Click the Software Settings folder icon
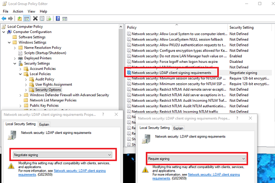The image size is (275, 183). [15, 37]
